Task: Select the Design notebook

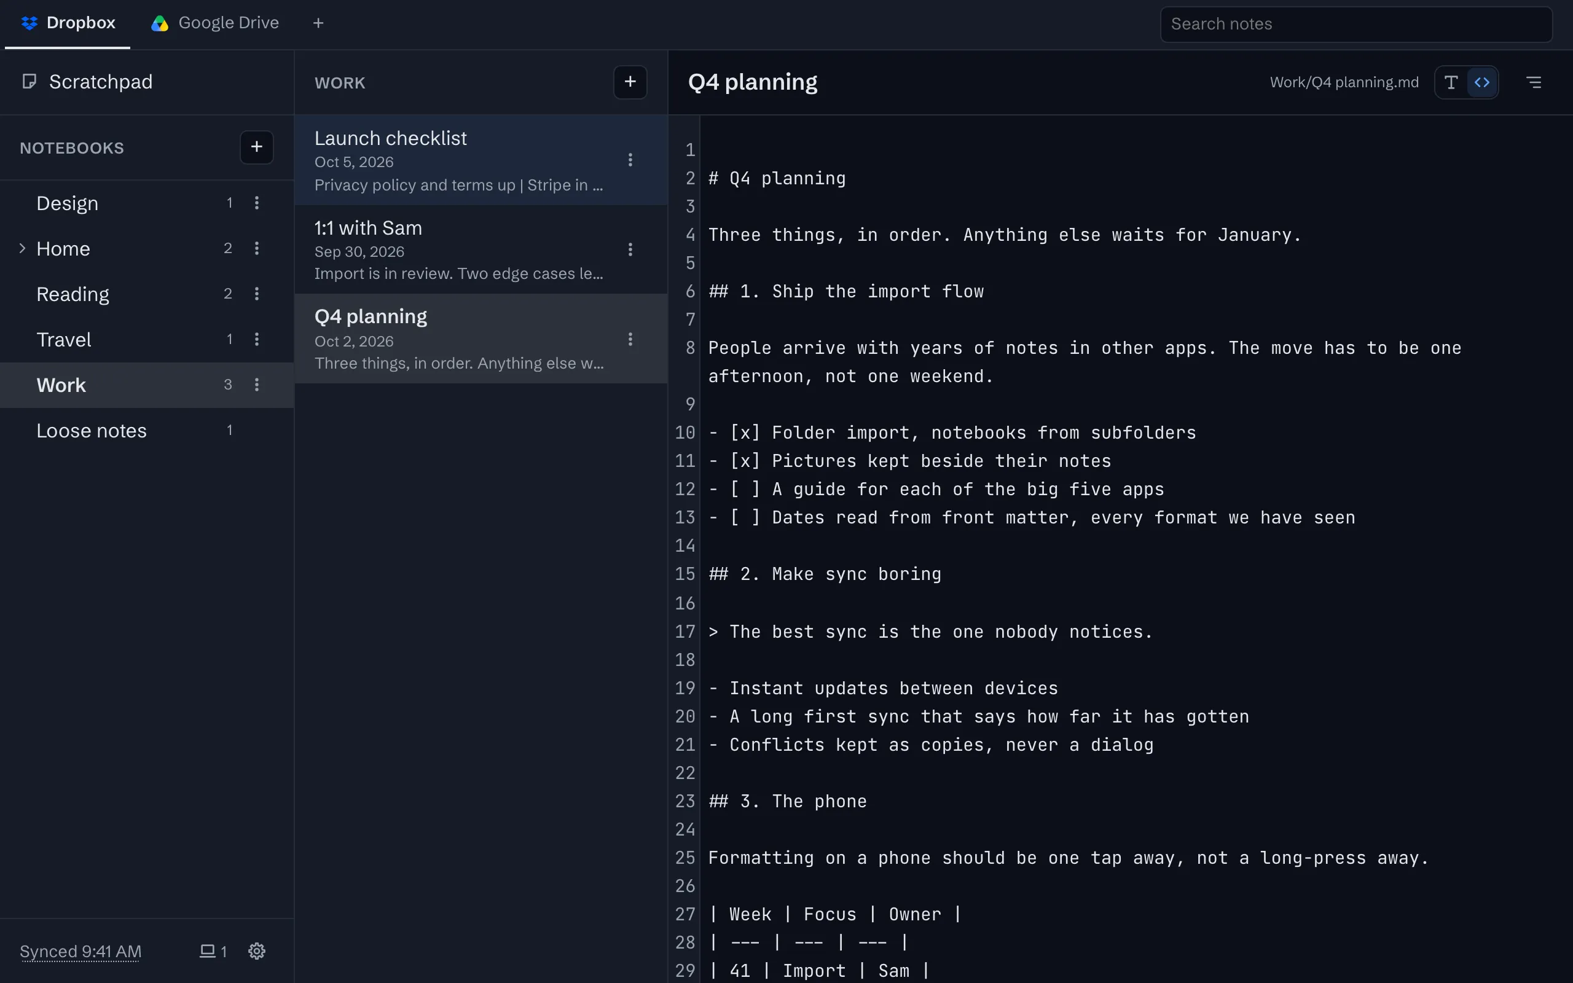Action: coord(147,203)
